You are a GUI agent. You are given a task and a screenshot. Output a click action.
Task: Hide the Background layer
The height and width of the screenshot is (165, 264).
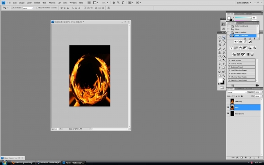click(228, 114)
